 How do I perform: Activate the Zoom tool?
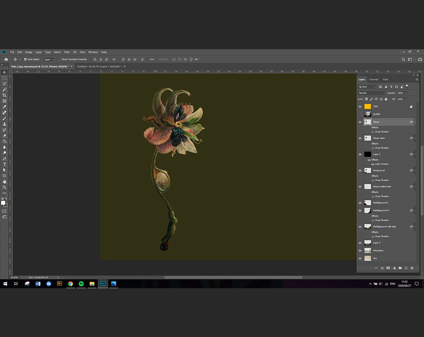(x=5, y=187)
